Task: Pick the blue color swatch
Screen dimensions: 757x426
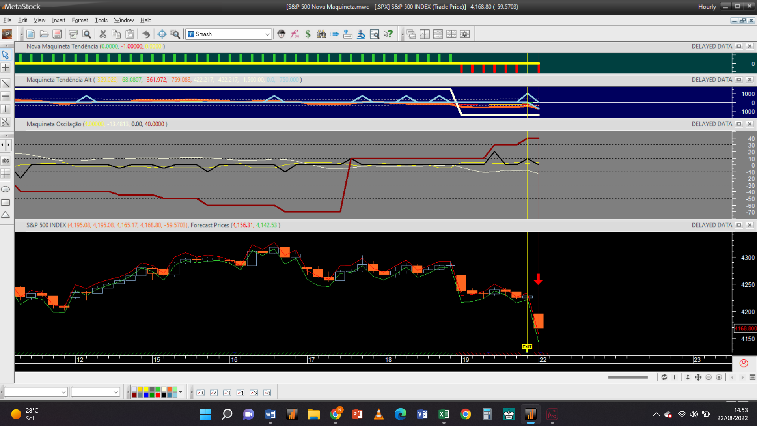Action: (146, 395)
